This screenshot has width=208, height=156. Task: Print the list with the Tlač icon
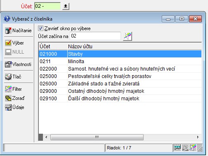[8, 77]
